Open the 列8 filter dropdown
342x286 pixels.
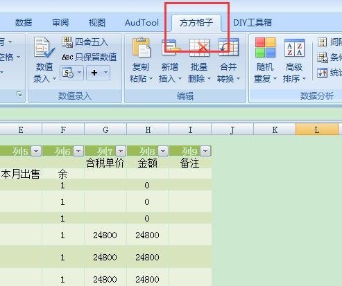163,151
